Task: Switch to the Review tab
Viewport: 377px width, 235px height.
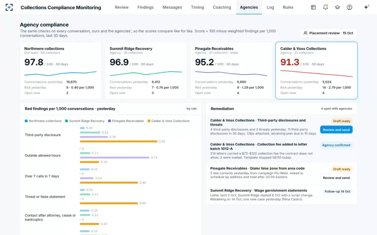Action: click(122, 7)
